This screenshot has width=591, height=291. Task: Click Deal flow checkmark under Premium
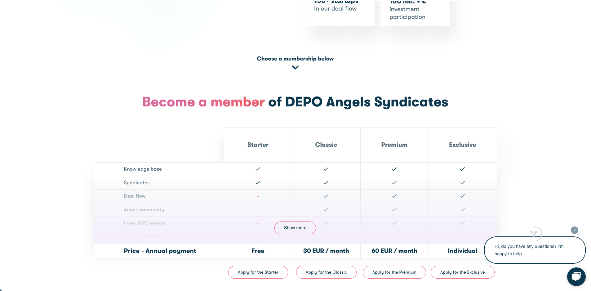coord(394,196)
